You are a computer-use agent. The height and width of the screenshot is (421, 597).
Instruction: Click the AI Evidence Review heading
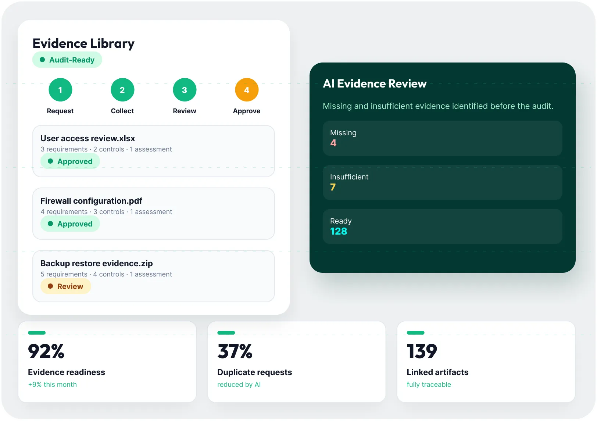coord(375,84)
